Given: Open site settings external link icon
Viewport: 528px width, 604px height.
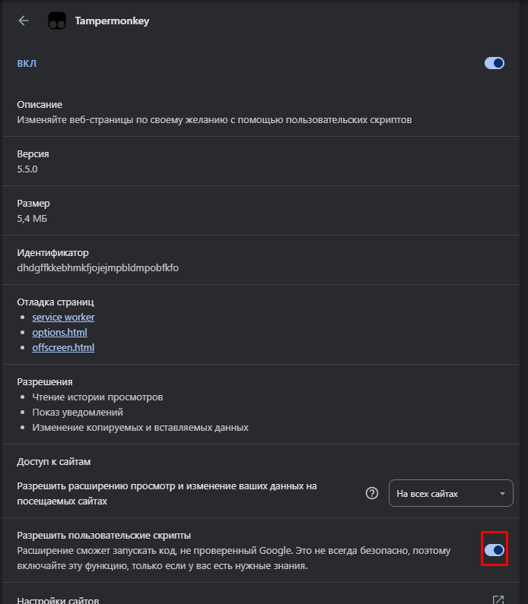Looking at the screenshot, I should (498, 599).
